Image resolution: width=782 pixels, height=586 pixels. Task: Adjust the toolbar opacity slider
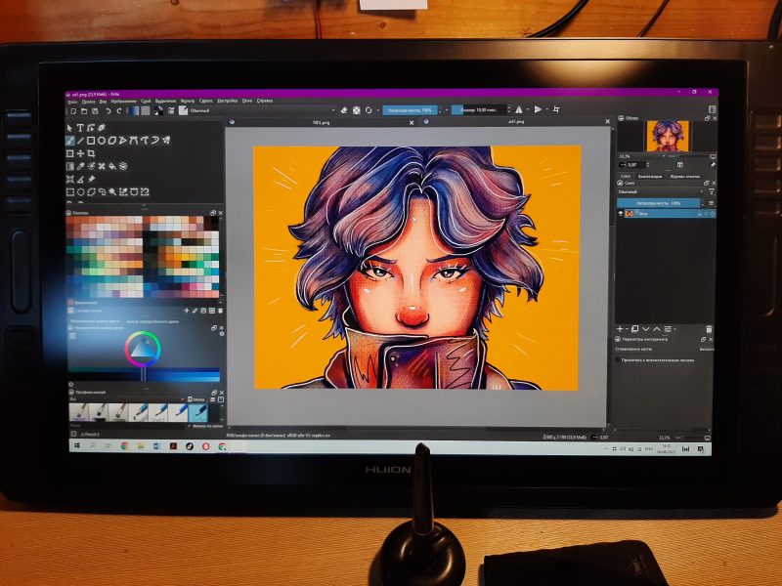pyautogui.click(x=410, y=110)
